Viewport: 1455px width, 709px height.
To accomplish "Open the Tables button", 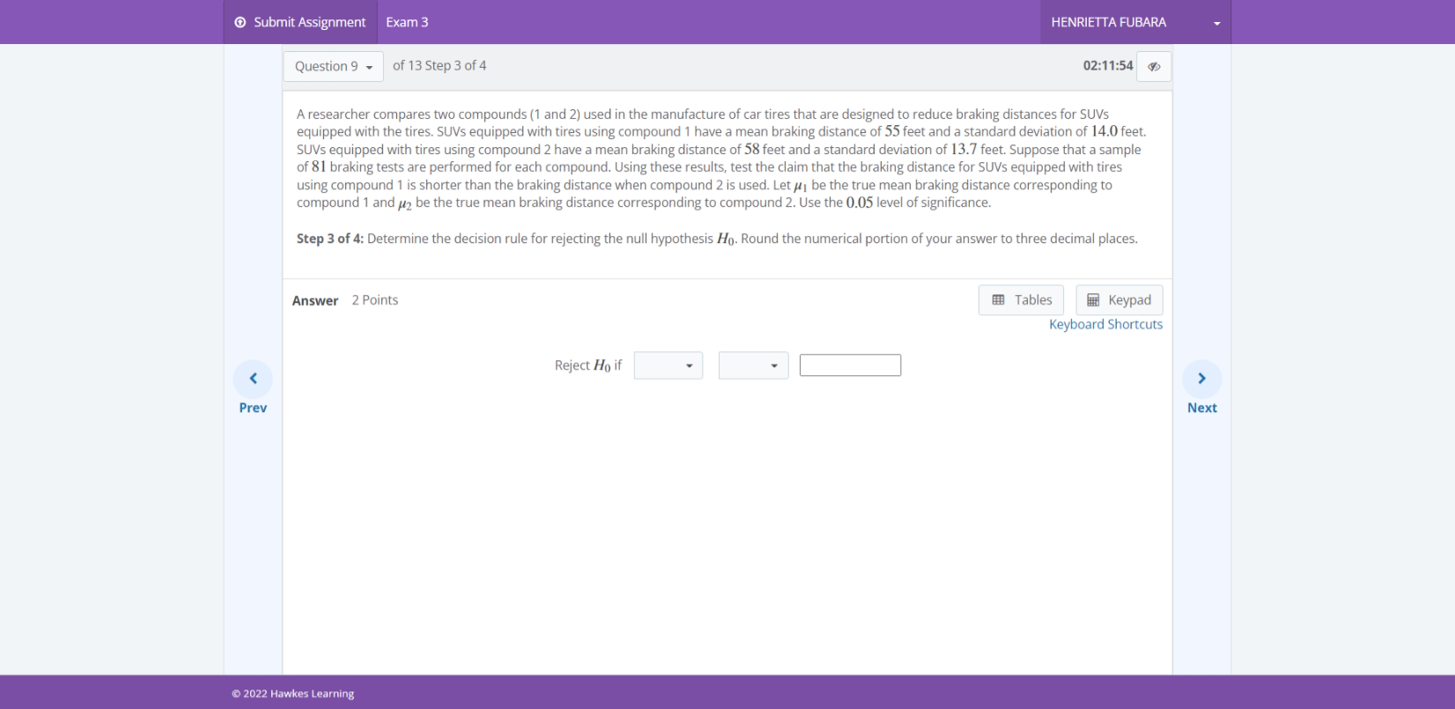I will click(1021, 300).
